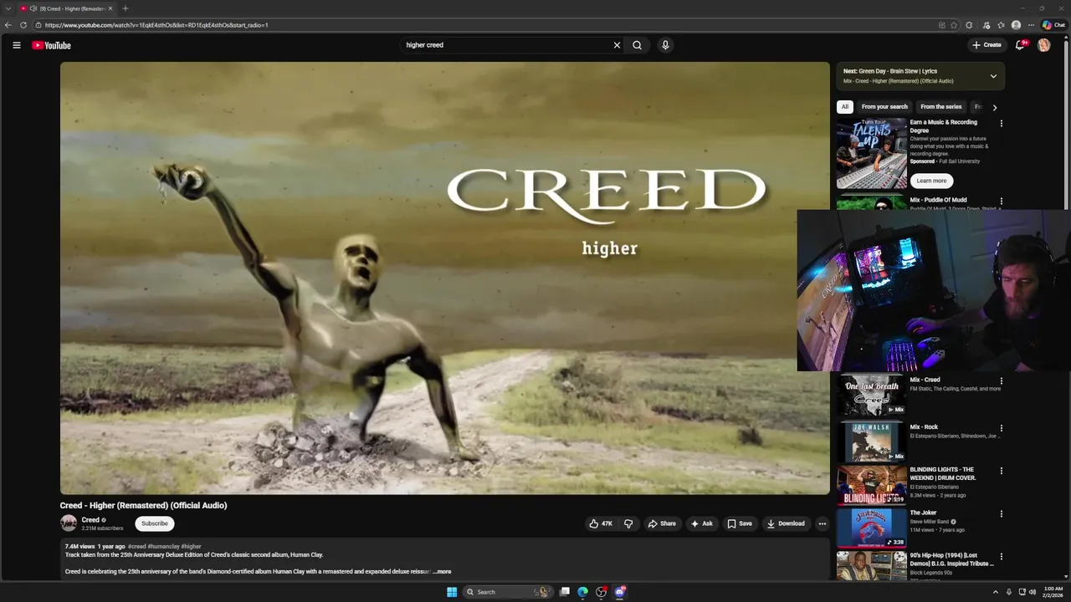Open options for The Joker video
The width and height of the screenshot is (1071, 602).
1001,514
